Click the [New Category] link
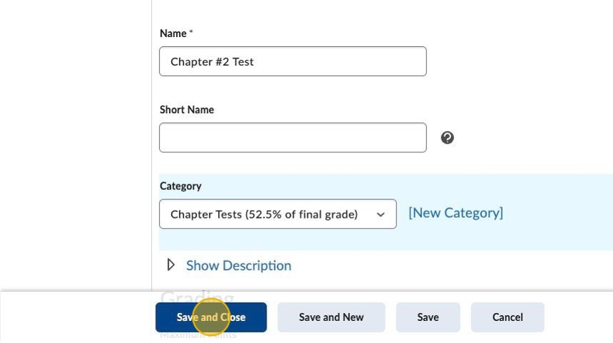The image size is (613, 343). coord(455,213)
